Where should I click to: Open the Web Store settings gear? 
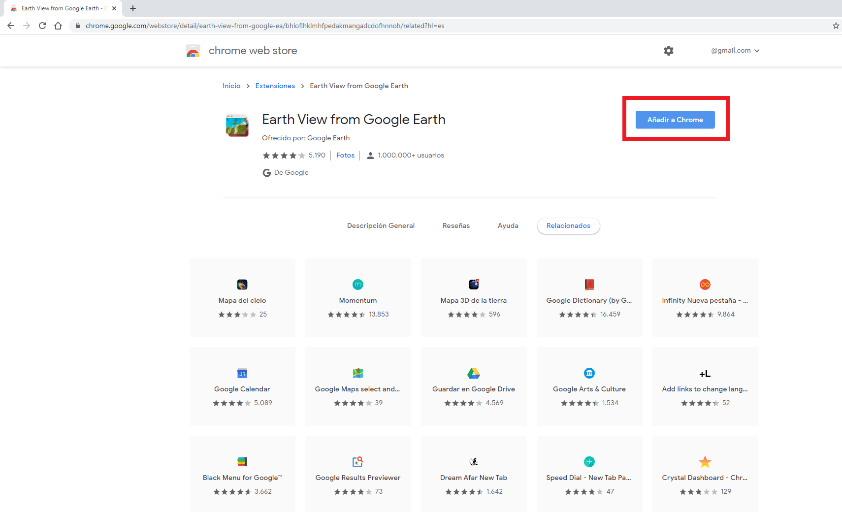pyautogui.click(x=668, y=51)
